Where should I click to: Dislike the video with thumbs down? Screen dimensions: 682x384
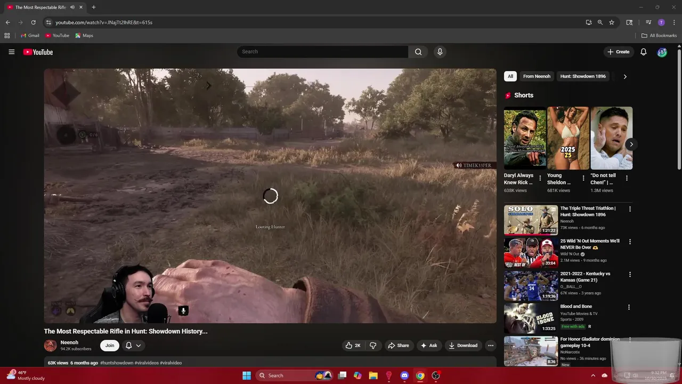[373, 346]
